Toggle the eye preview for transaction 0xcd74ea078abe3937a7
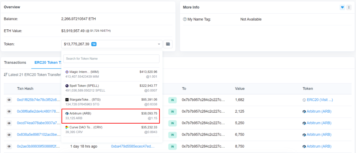The image size is (356, 153). click(x=9, y=123)
